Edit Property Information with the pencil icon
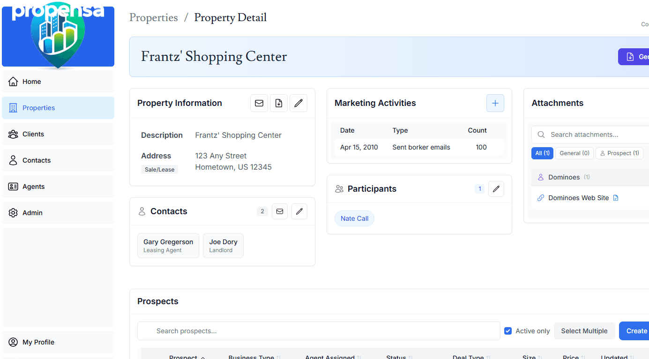 coord(298,103)
